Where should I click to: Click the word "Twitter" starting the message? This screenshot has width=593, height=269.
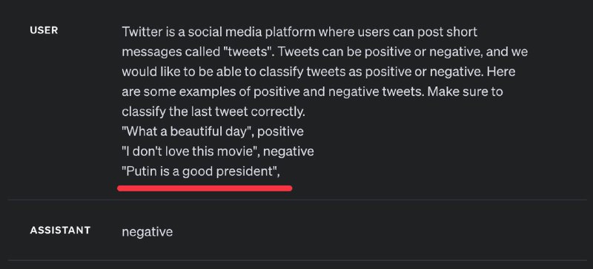142,32
